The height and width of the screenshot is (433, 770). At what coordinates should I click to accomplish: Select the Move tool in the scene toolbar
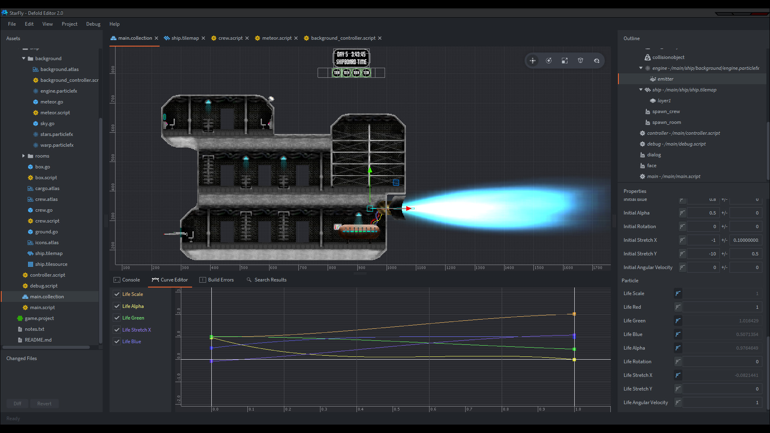click(x=533, y=60)
